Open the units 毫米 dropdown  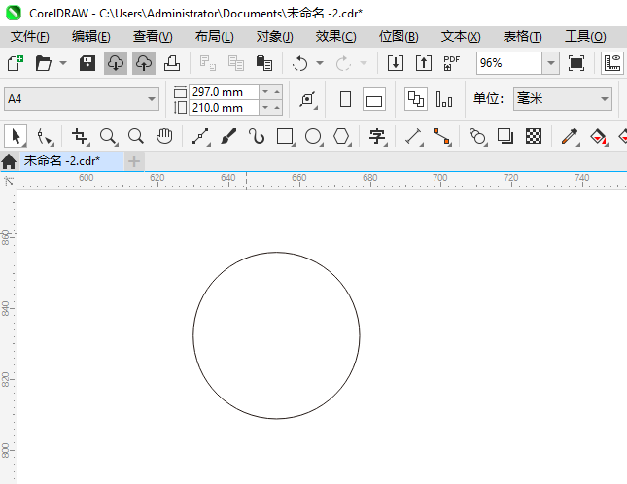point(563,99)
